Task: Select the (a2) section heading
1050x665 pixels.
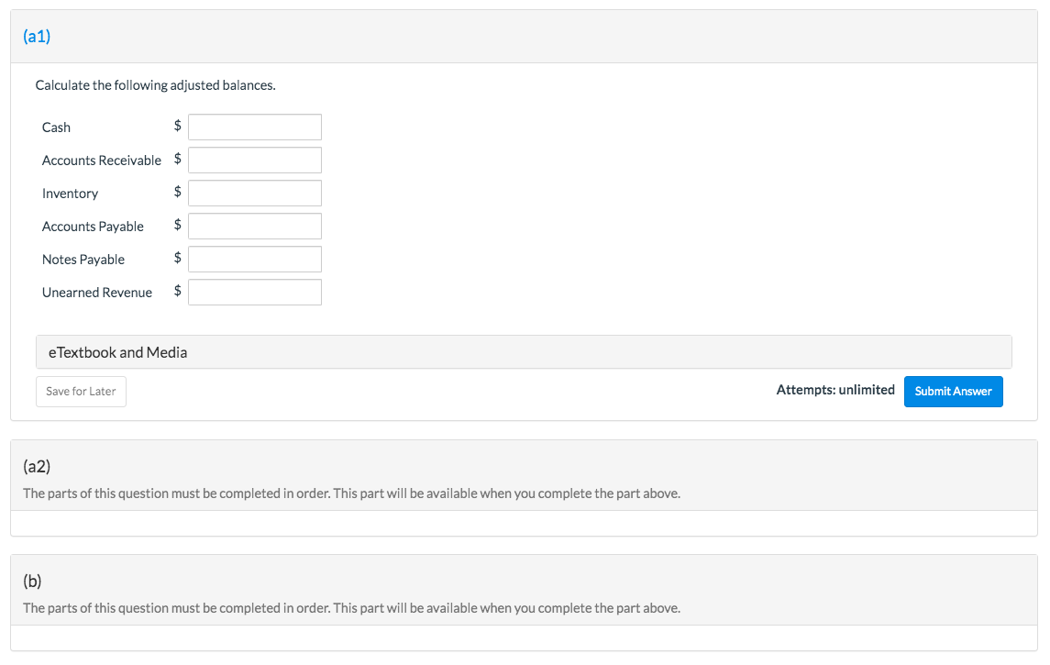Action: point(37,466)
